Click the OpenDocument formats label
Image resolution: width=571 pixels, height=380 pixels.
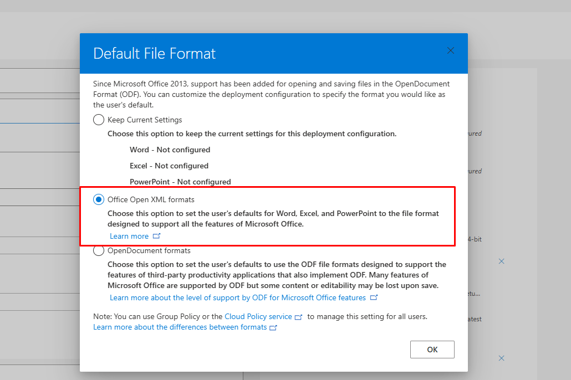[149, 250]
